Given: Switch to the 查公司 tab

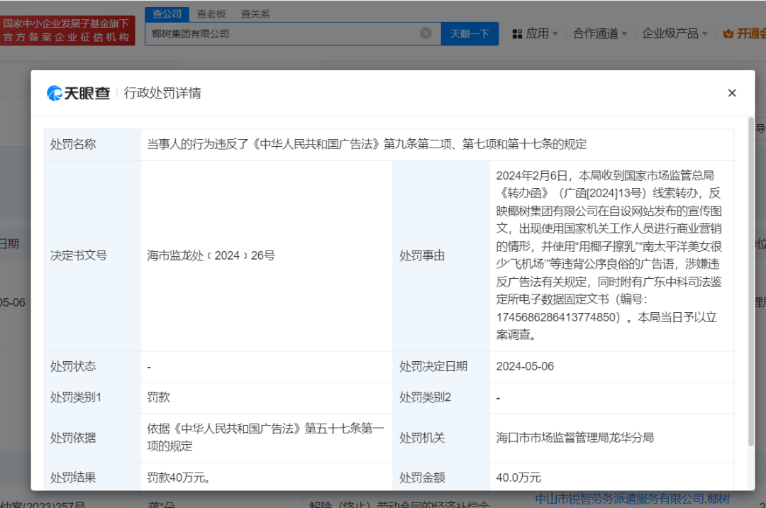Looking at the screenshot, I should click(x=167, y=14).
